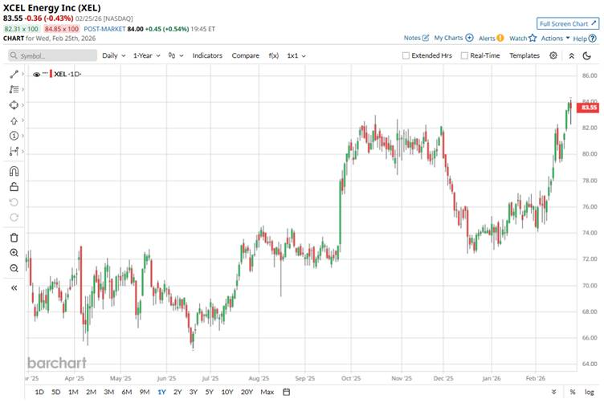Expand the bottom double chevron down

553,392
